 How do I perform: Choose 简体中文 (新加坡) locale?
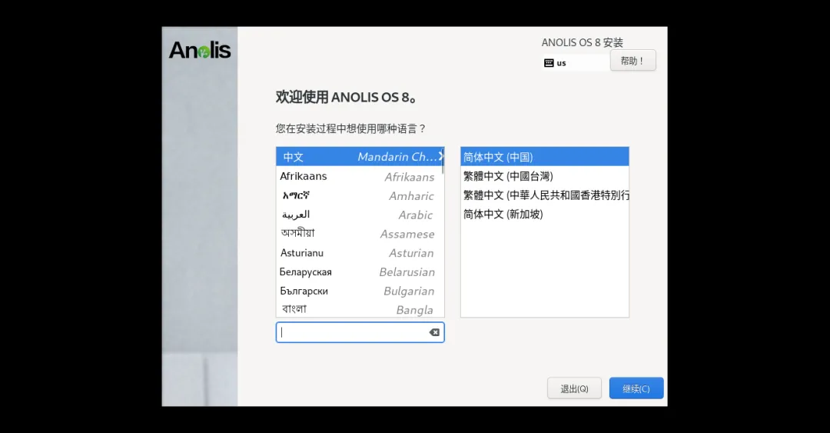click(545, 214)
